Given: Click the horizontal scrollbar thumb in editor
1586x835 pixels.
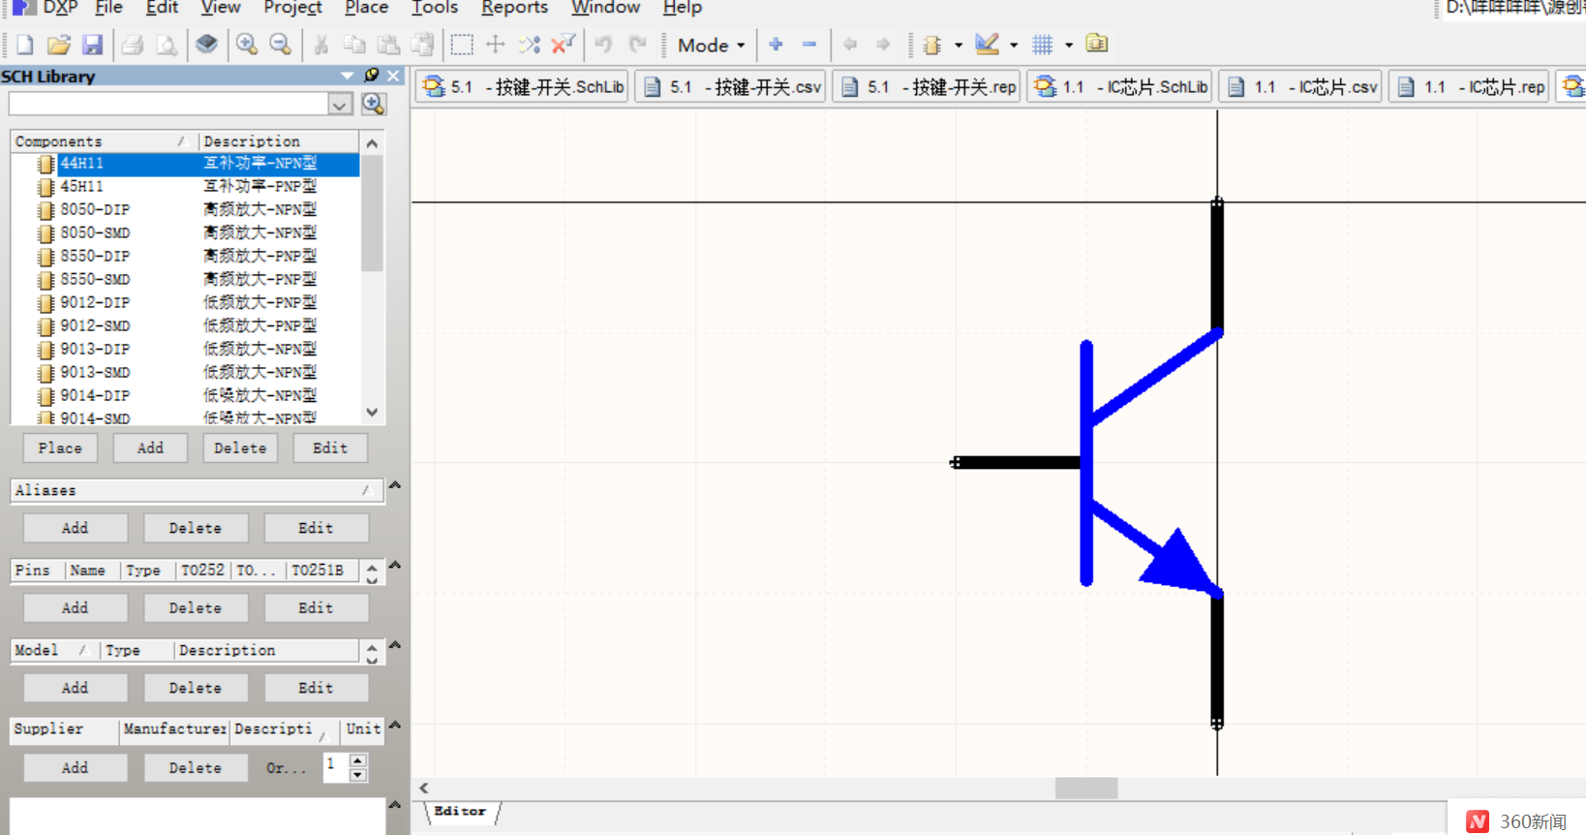Looking at the screenshot, I should pos(1085,789).
